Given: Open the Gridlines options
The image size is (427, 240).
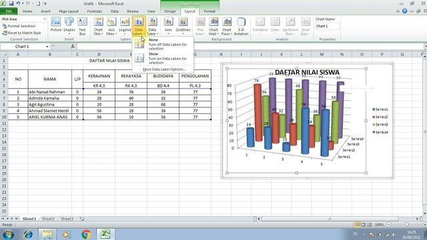Looking at the screenshot, I should click(183, 26).
